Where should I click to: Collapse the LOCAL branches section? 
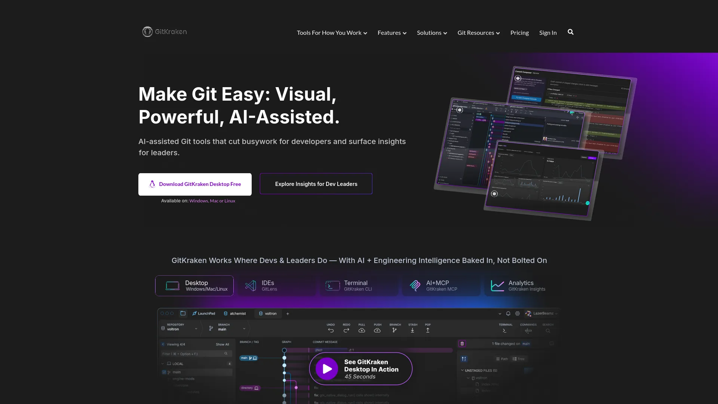click(x=163, y=364)
